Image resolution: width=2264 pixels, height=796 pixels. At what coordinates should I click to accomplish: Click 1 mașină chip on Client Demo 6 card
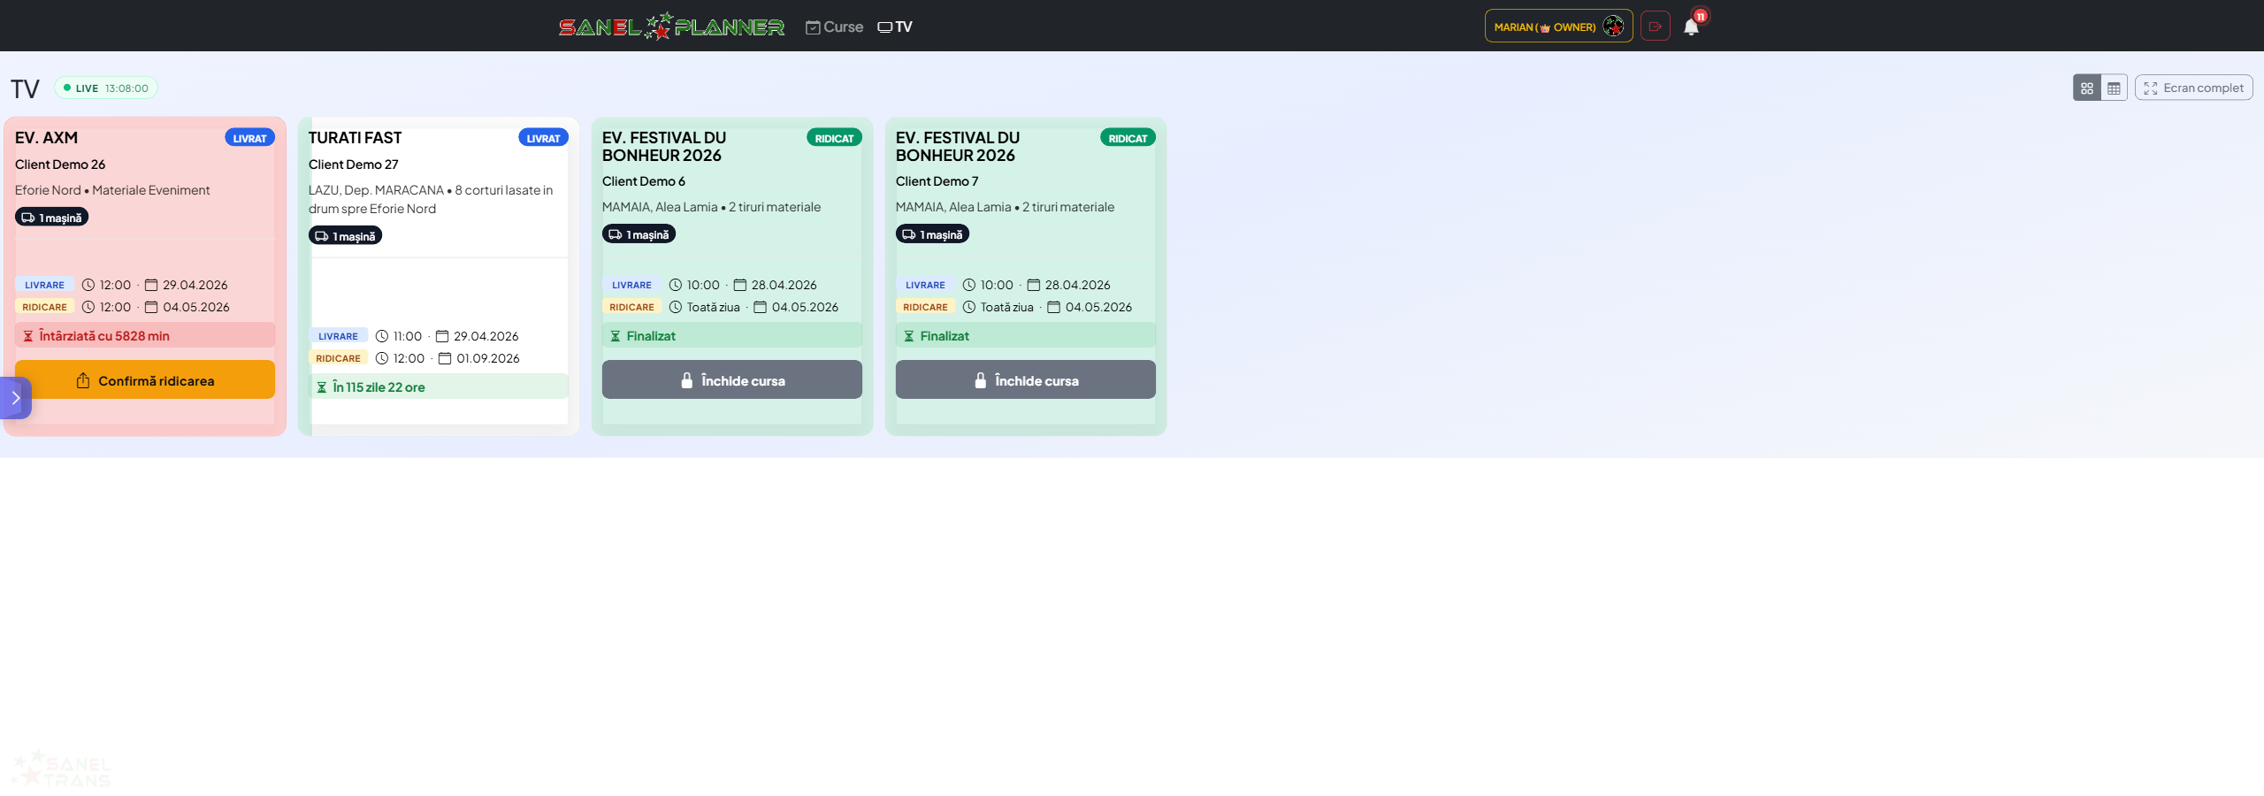click(x=639, y=234)
